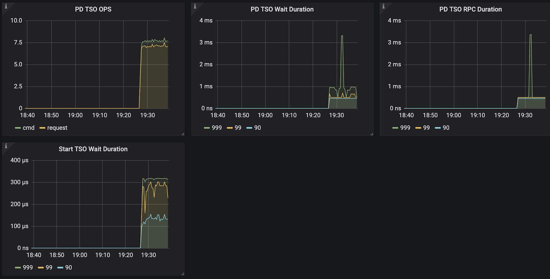
Task: Click resize handle of PD TSO Wait Duration panel
Action: (x=372, y=134)
